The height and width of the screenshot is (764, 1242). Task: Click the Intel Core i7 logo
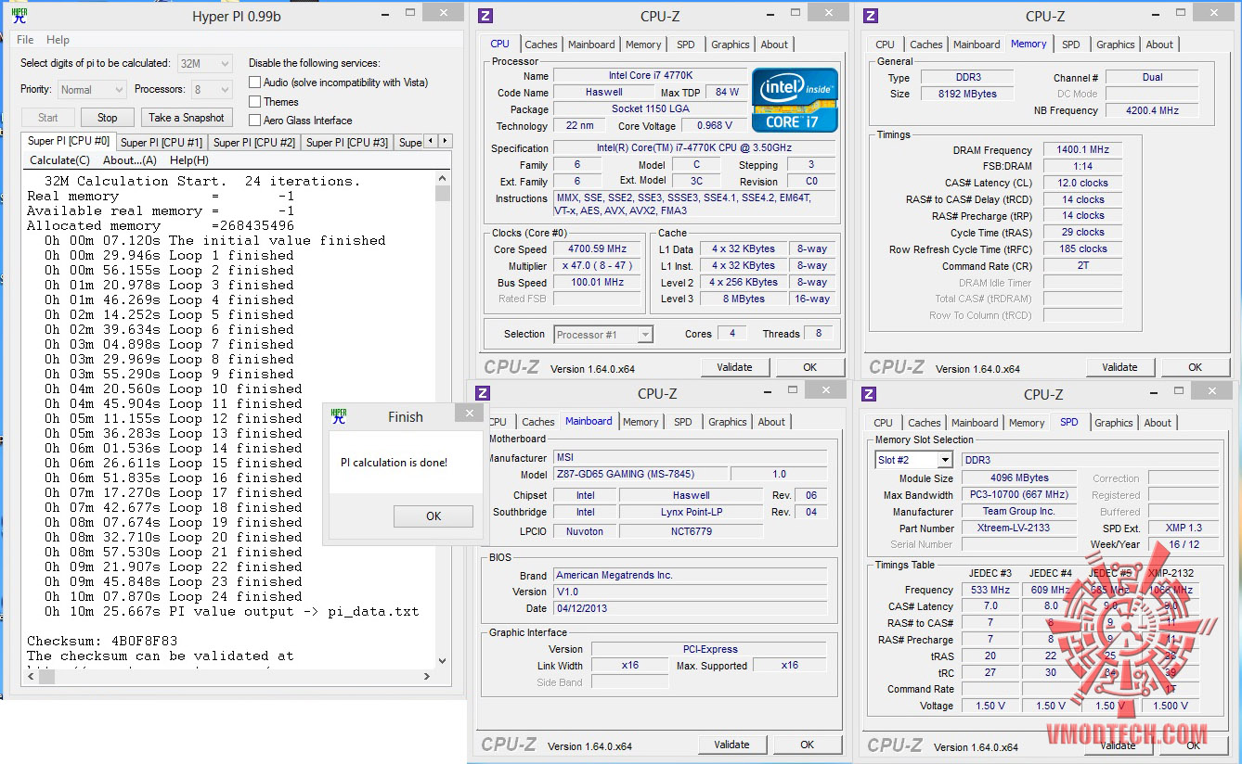click(x=795, y=99)
